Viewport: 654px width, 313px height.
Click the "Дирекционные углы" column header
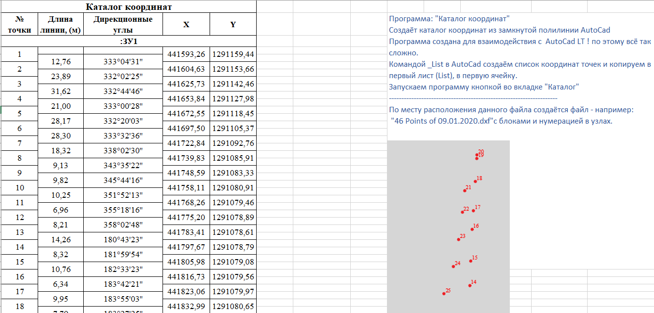click(x=123, y=25)
